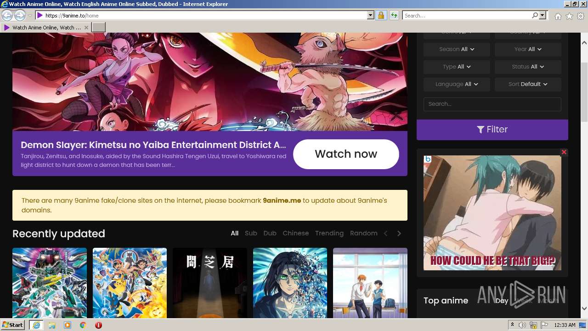The width and height of the screenshot is (588, 331).
Task: Open recent pages dropdown beside Forward button
Action: [x=30, y=16]
